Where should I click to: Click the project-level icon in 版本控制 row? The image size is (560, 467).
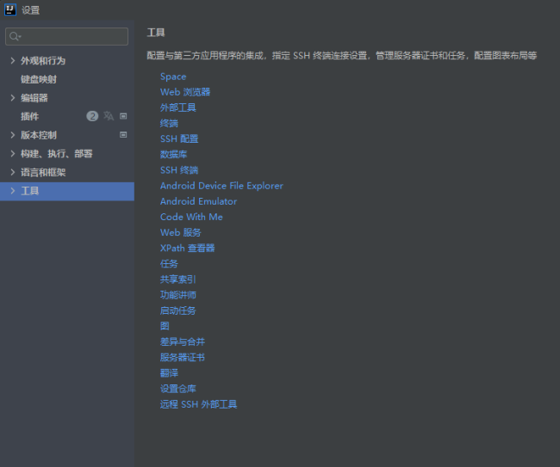pyautogui.click(x=123, y=135)
